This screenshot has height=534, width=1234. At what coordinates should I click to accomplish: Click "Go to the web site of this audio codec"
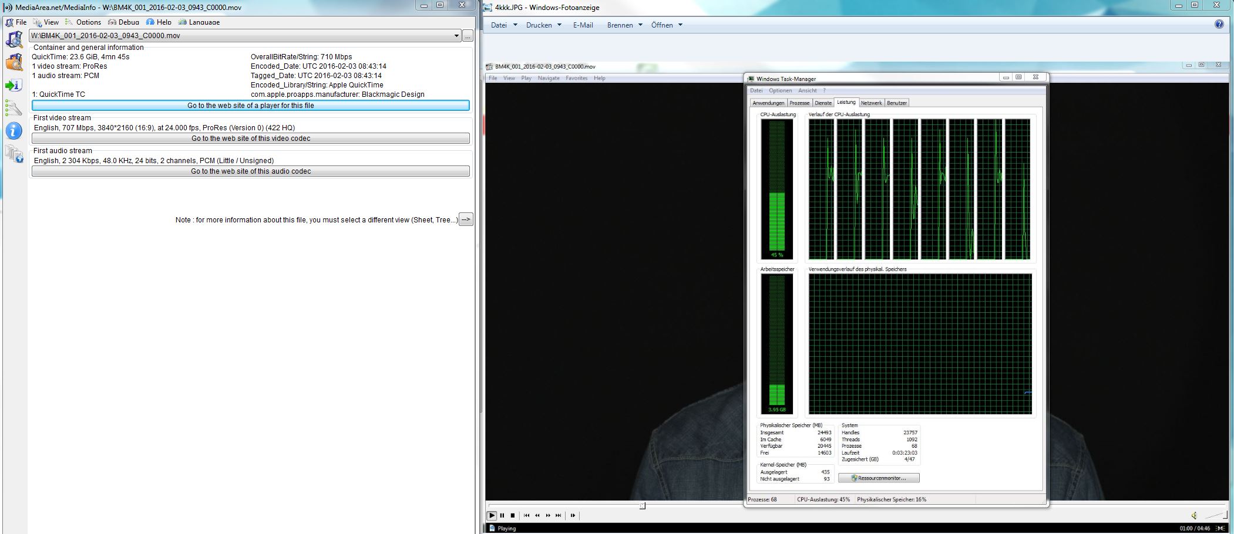point(251,171)
